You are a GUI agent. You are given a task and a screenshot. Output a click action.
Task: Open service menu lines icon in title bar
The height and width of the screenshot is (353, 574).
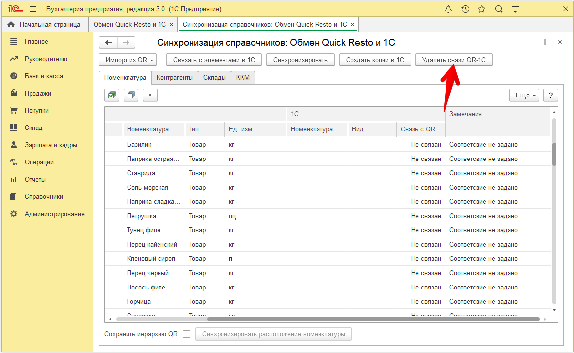tap(515, 9)
